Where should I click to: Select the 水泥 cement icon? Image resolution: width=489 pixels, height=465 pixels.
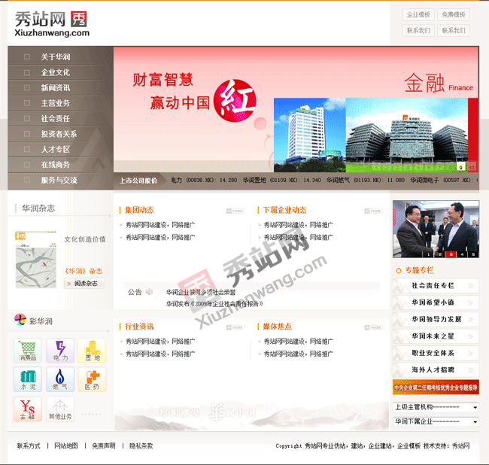pyautogui.click(x=27, y=380)
